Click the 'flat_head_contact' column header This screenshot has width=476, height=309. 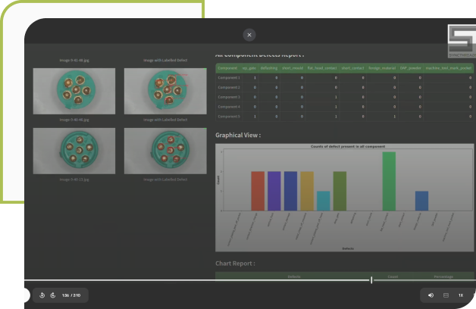click(322, 67)
